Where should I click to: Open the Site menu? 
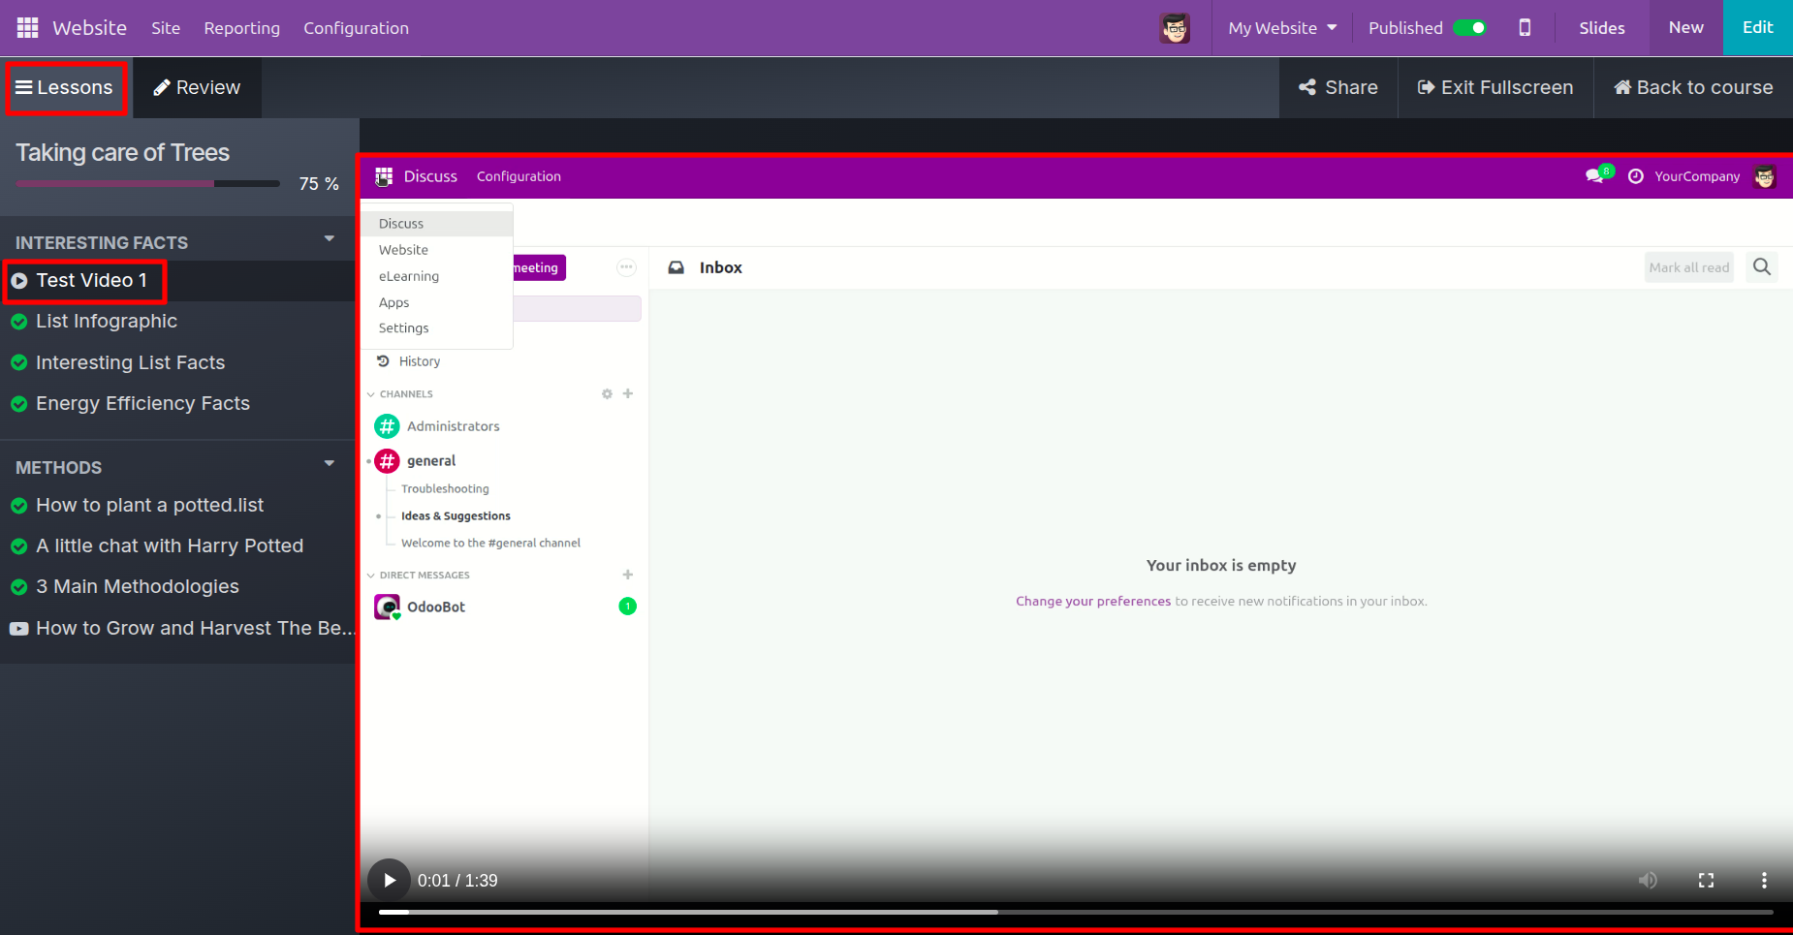coord(166,28)
